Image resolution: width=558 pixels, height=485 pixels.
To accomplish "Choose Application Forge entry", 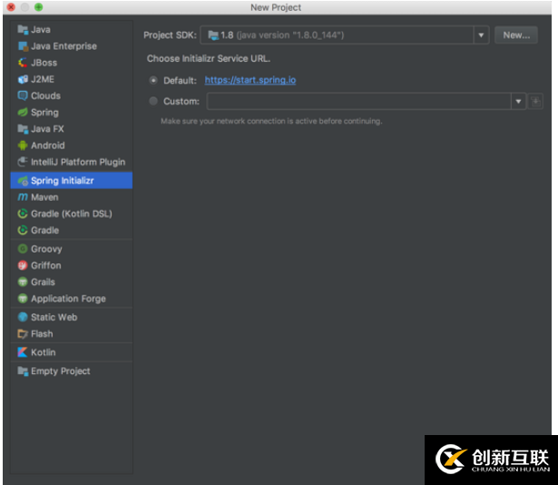I will [72, 299].
